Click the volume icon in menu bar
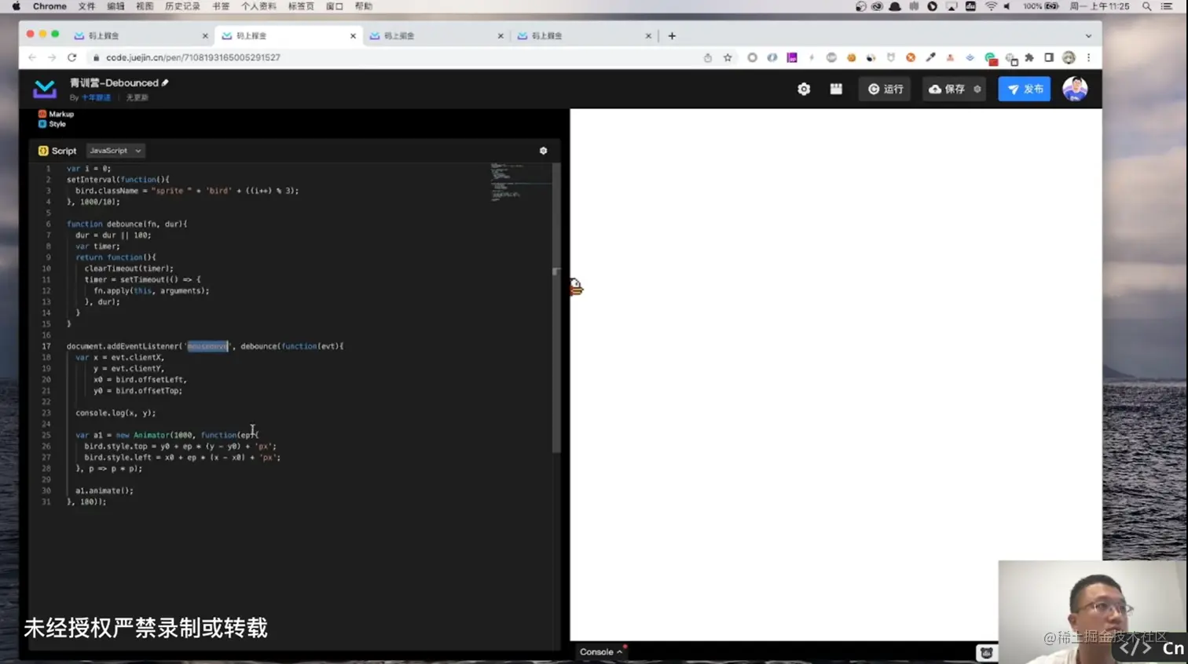This screenshot has height=664, width=1188. (x=1008, y=6)
